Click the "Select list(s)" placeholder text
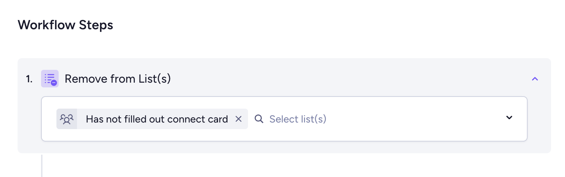 point(298,119)
